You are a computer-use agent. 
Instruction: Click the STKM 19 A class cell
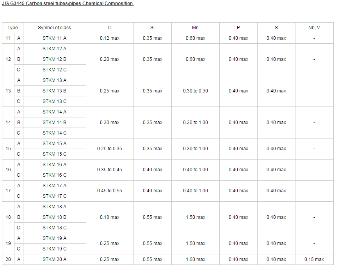coord(54,238)
